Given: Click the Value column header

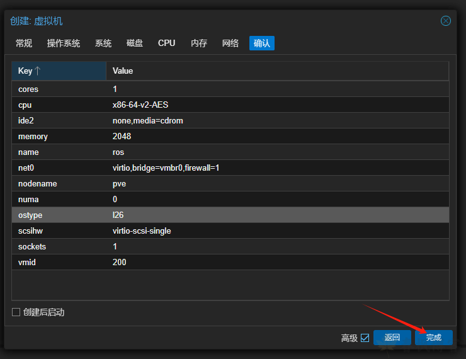Looking at the screenshot, I should 277,71.
